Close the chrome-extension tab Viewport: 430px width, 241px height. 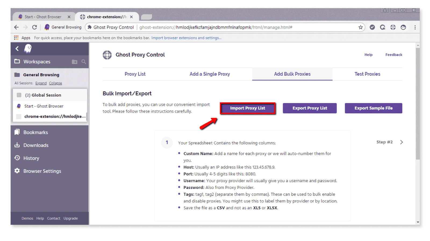tap(131, 17)
